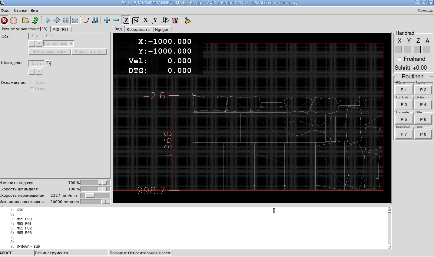Open the Станок menu

21,10
